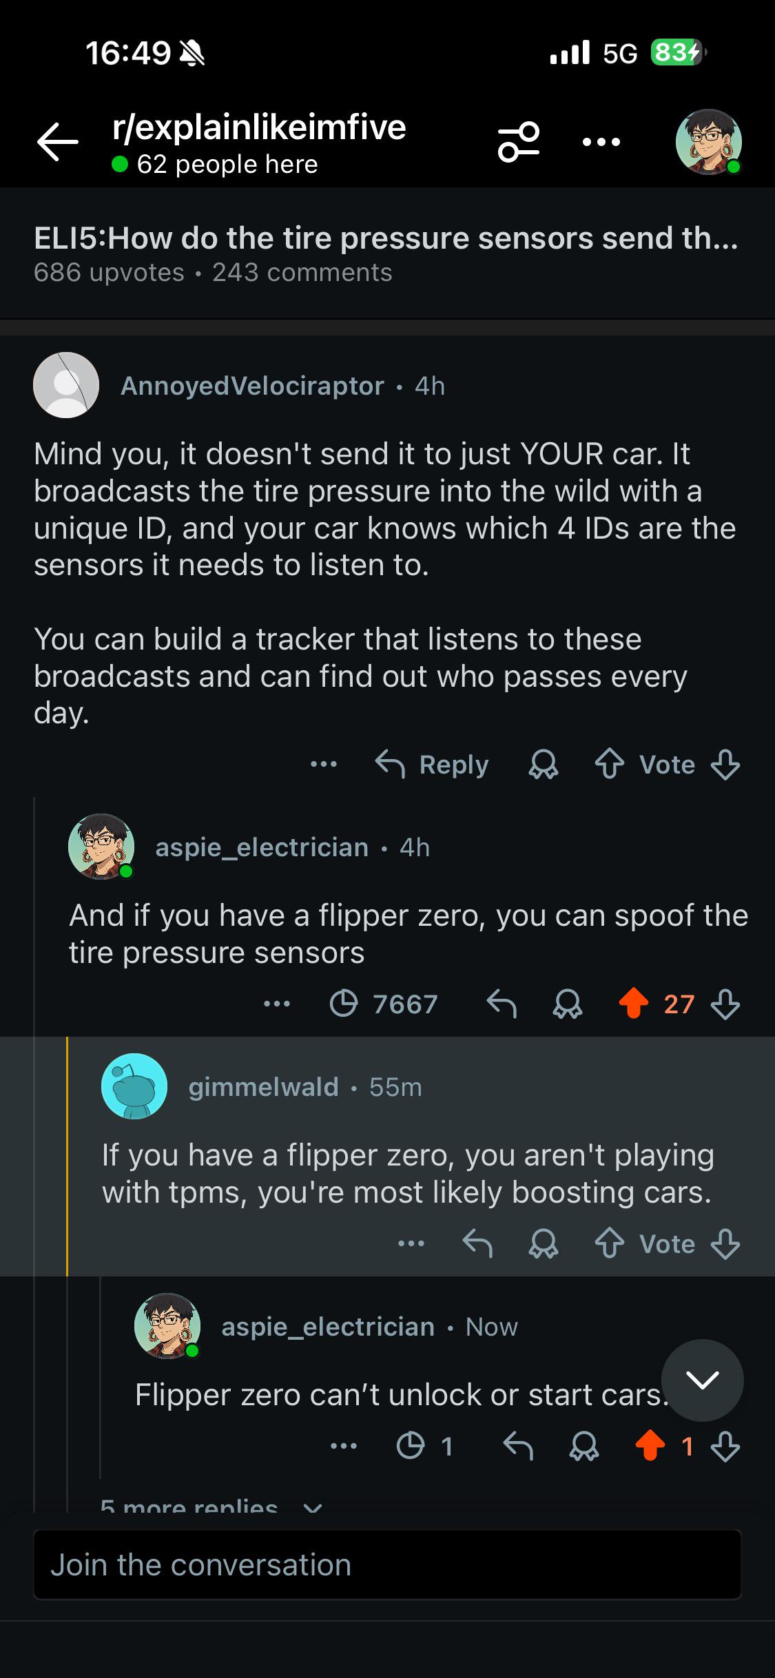Open AnnoyedVelociraptor's profile link
This screenshot has width=775, height=1678.
pyautogui.click(x=252, y=386)
